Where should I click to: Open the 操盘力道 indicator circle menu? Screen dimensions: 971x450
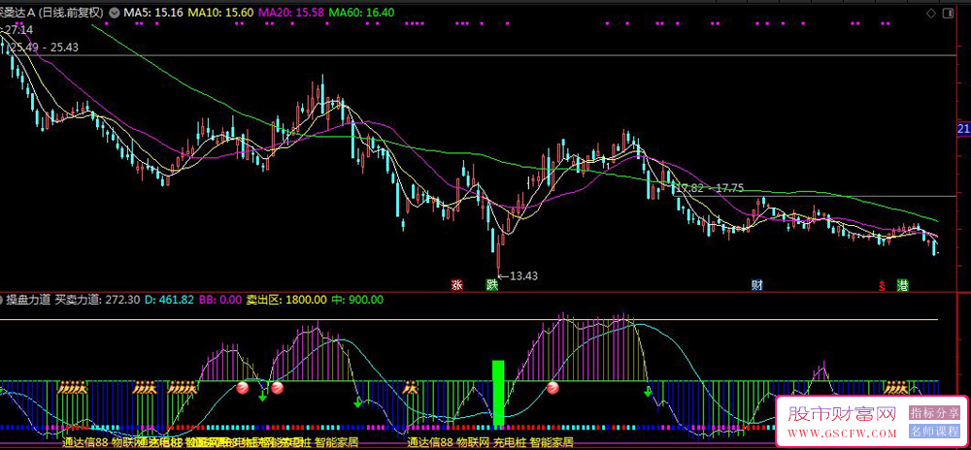click(x=1, y=300)
